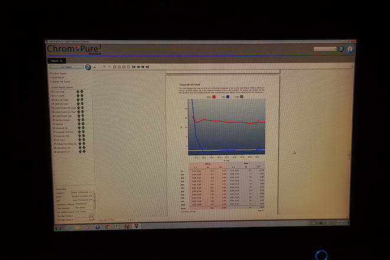Click the Grayscale ΔE chart area
390x260 pixels.
click(226, 127)
